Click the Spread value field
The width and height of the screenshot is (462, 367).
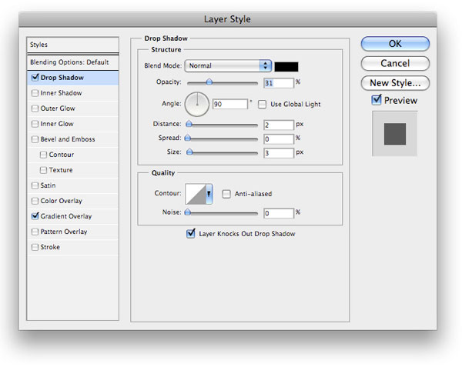[279, 139]
